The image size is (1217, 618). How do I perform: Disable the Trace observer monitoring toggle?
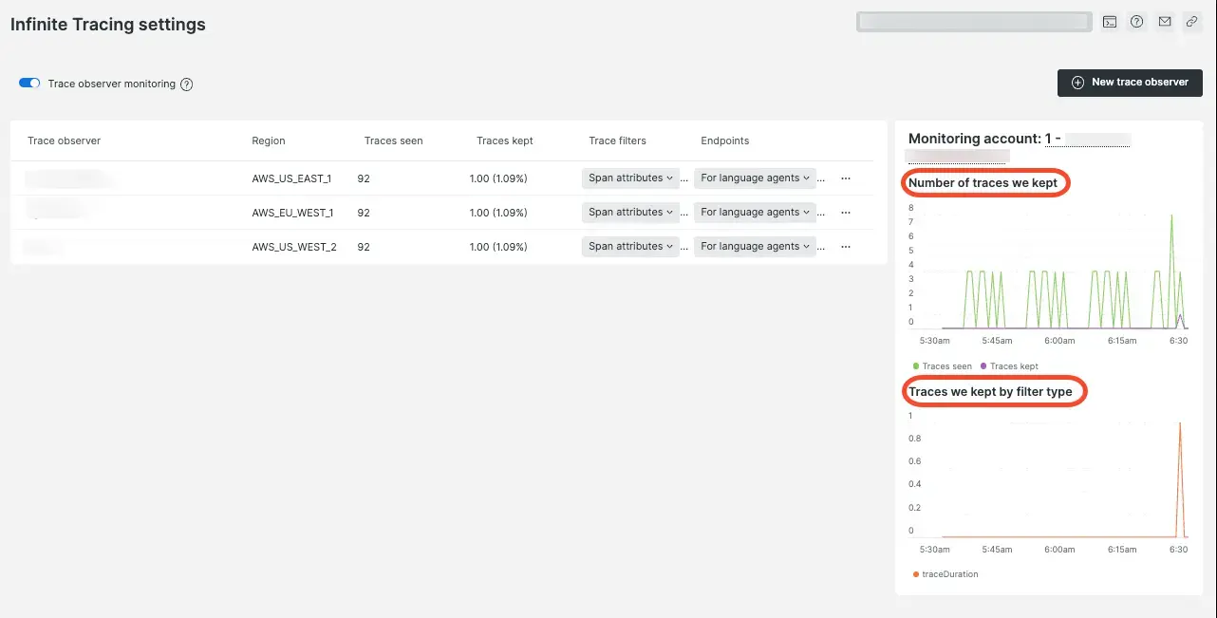click(29, 84)
